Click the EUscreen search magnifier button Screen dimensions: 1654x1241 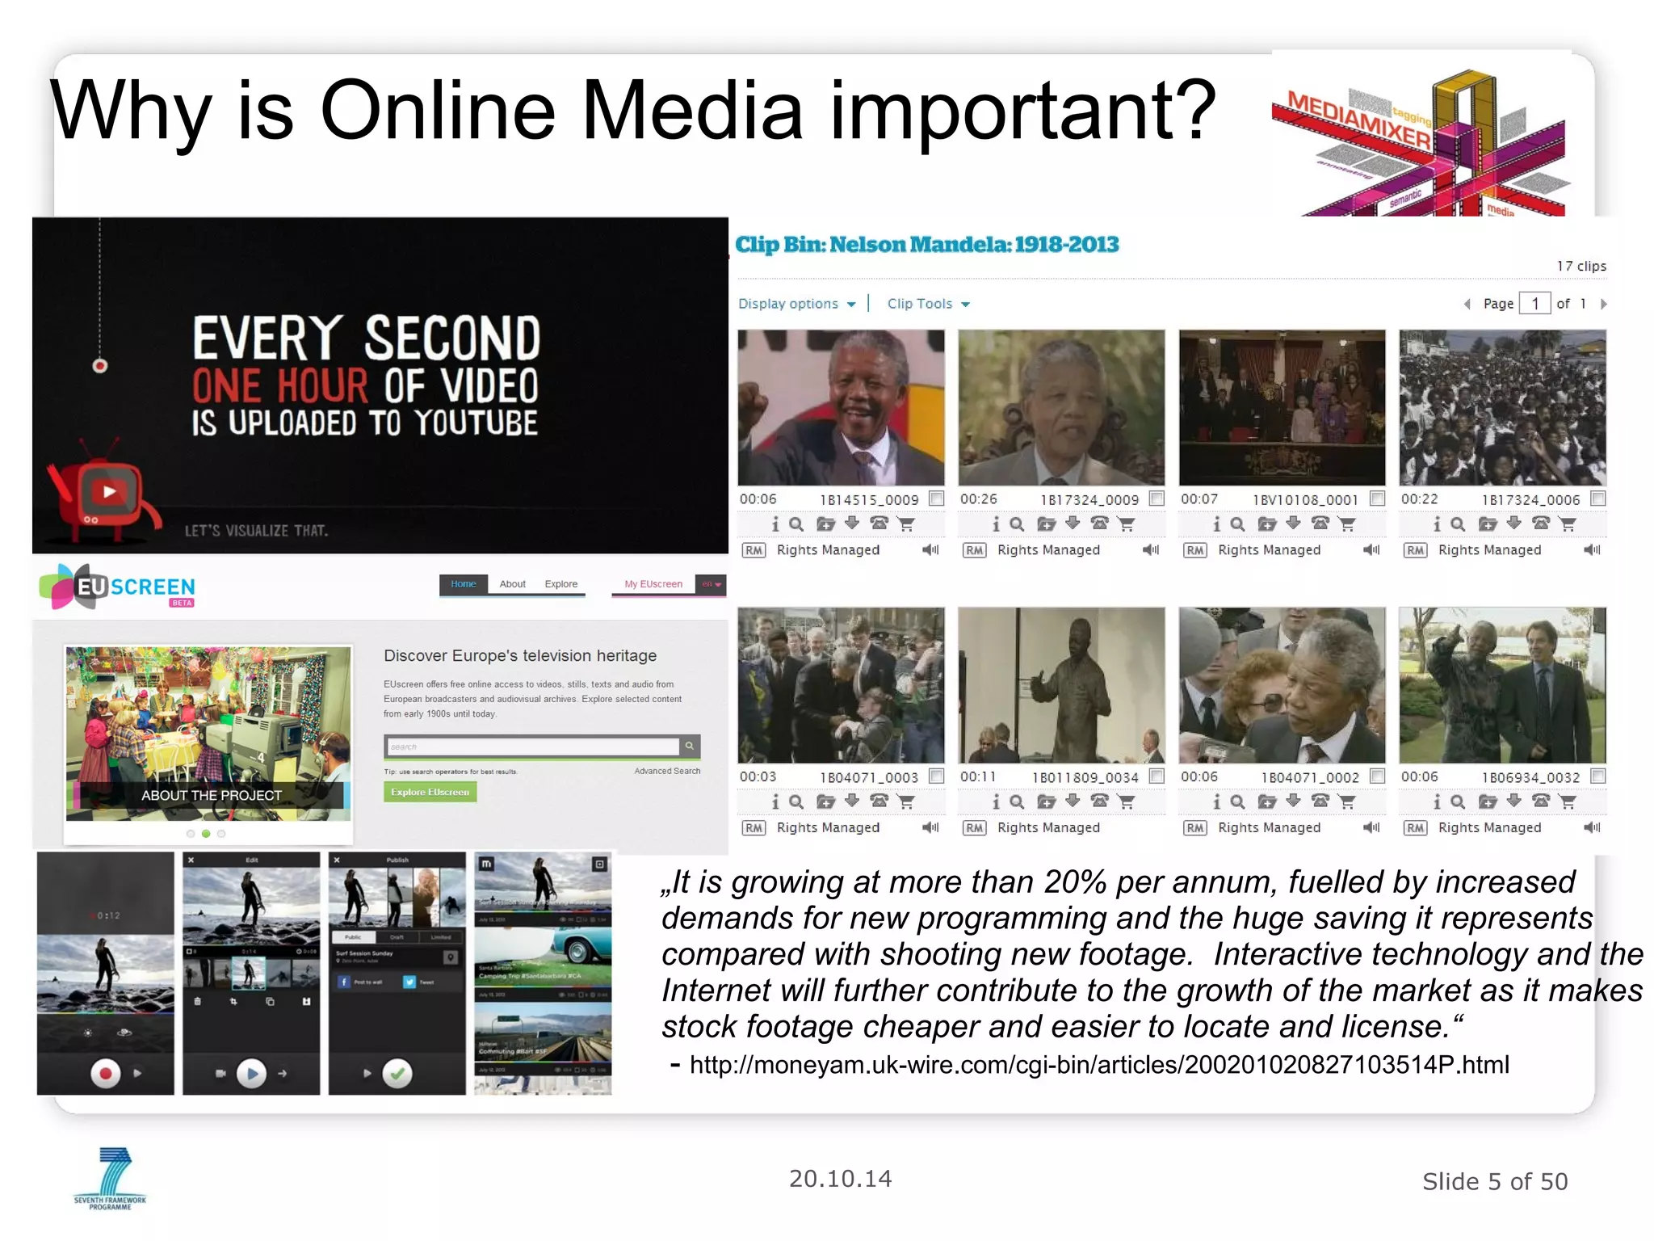[690, 746]
